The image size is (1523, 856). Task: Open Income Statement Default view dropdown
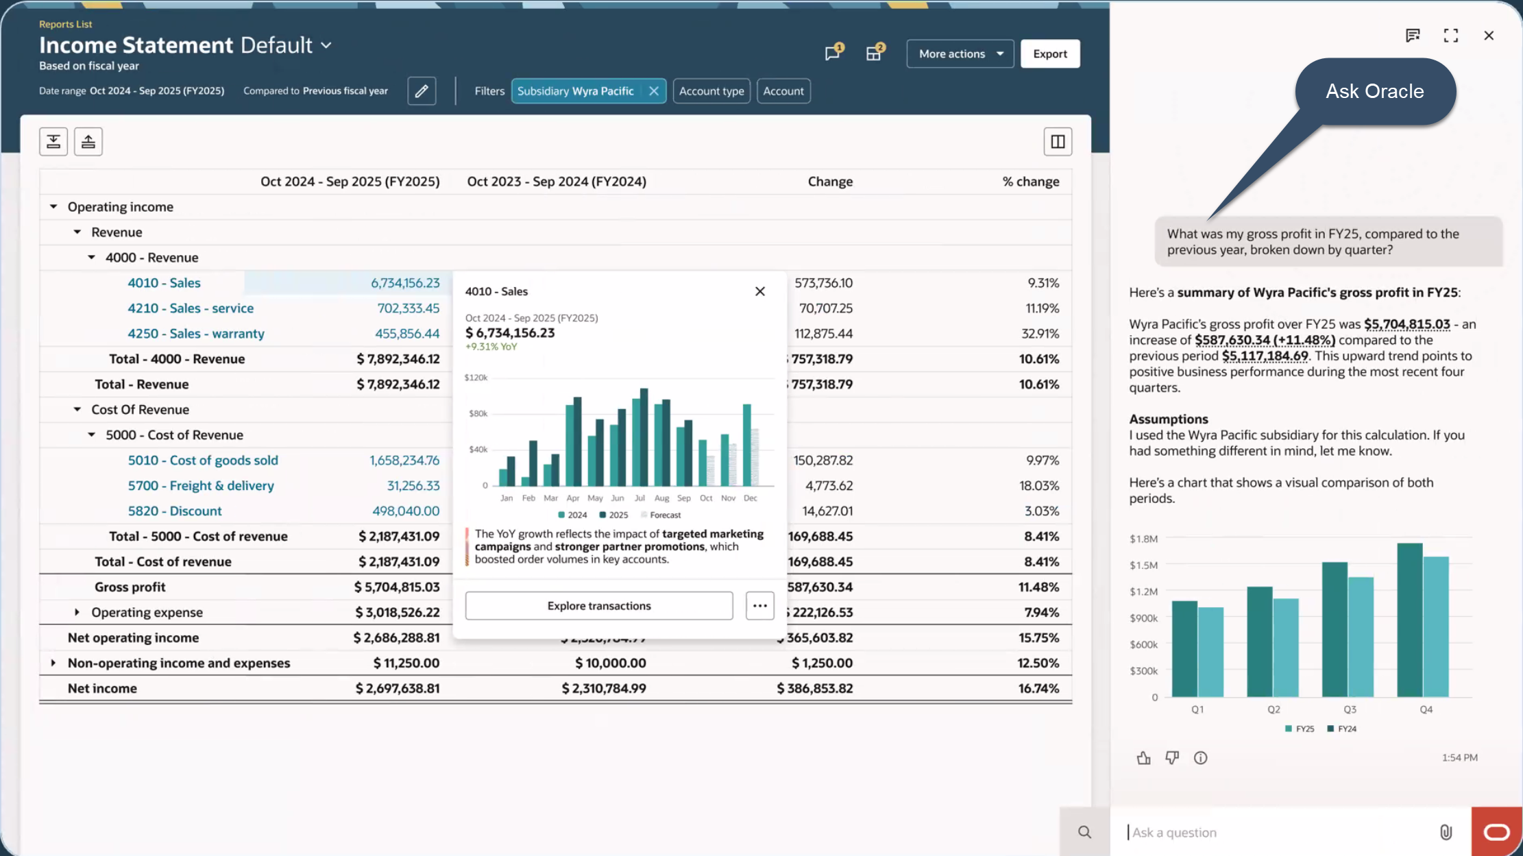(x=326, y=45)
